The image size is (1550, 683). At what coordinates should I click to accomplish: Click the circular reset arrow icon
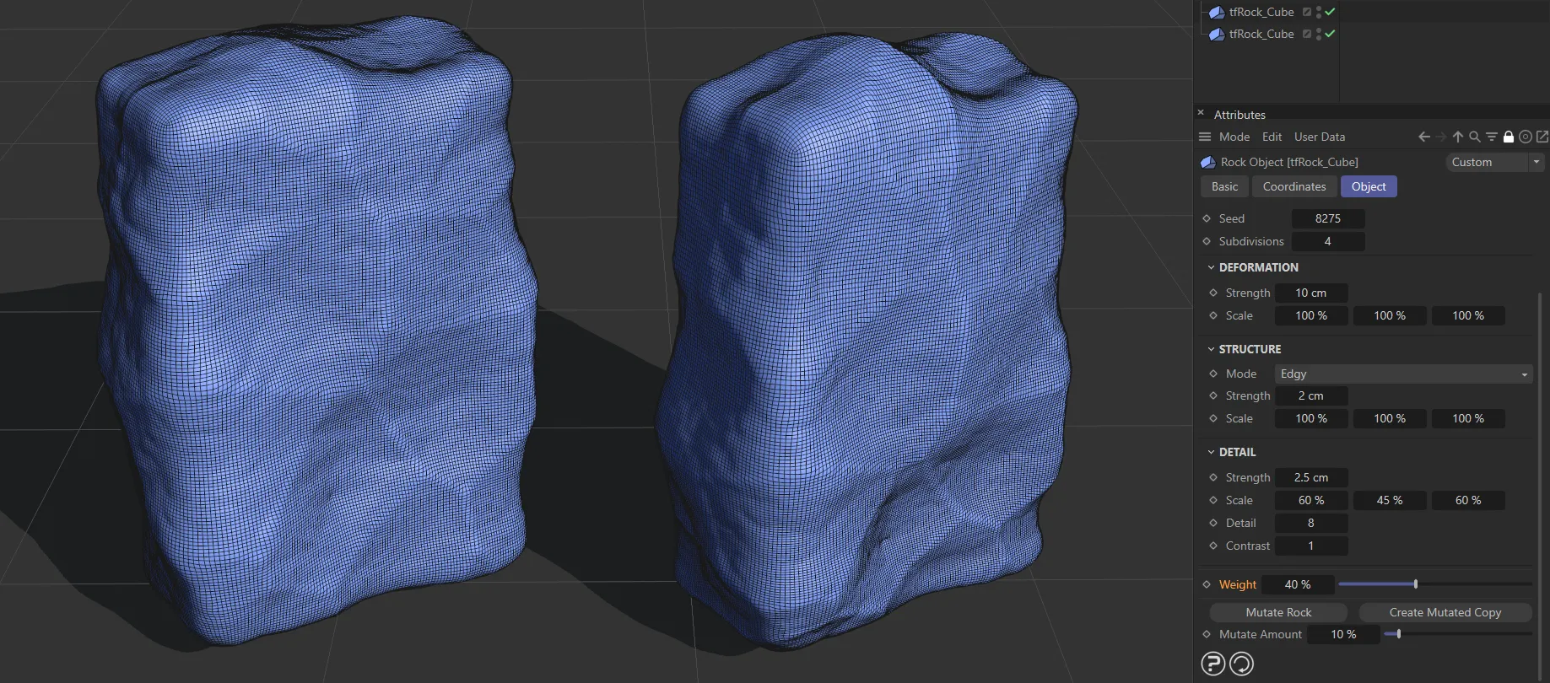(x=1241, y=664)
